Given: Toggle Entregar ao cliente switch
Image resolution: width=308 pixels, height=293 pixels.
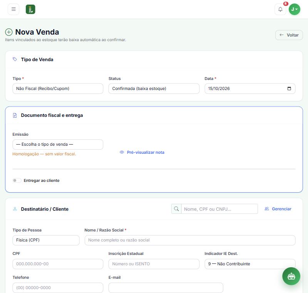Looking at the screenshot, I should (x=17, y=180).
